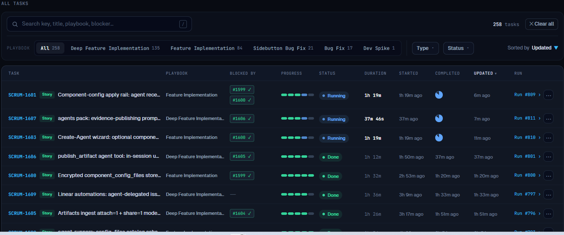Open Run #811 link

click(x=527, y=118)
